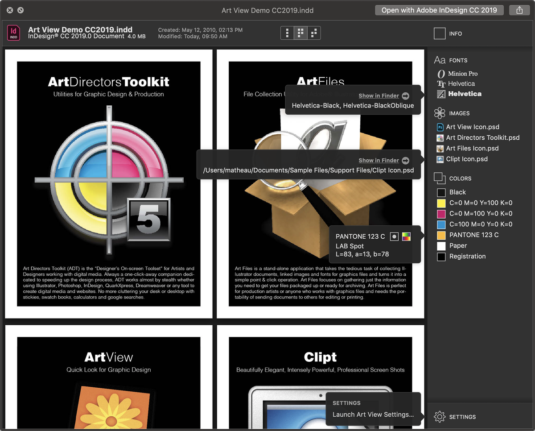
Task: Click the flower icon beside IMAGES heading
Action: [x=440, y=113]
